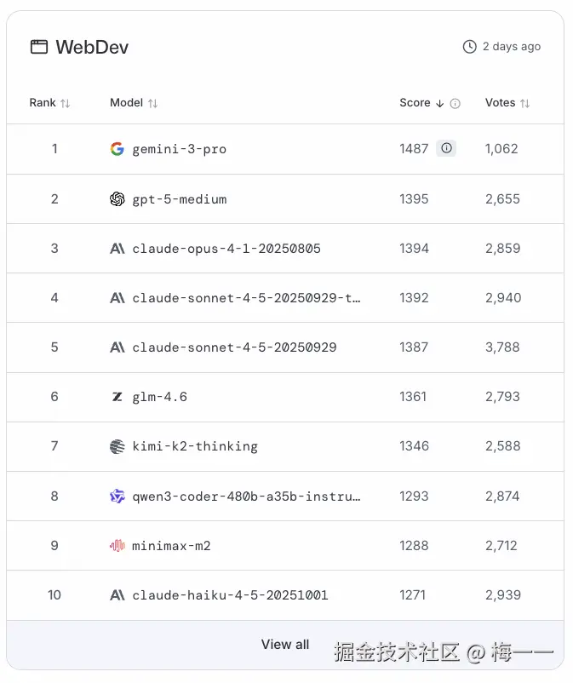
Task: Click the OpenAI logo beside gpt-5-medium
Action: coord(117,199)
